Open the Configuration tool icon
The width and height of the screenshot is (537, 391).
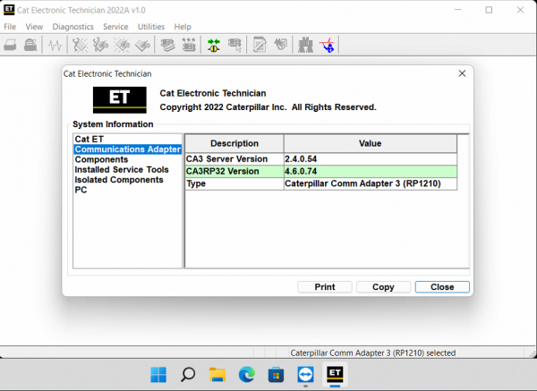tap(189, 45)
